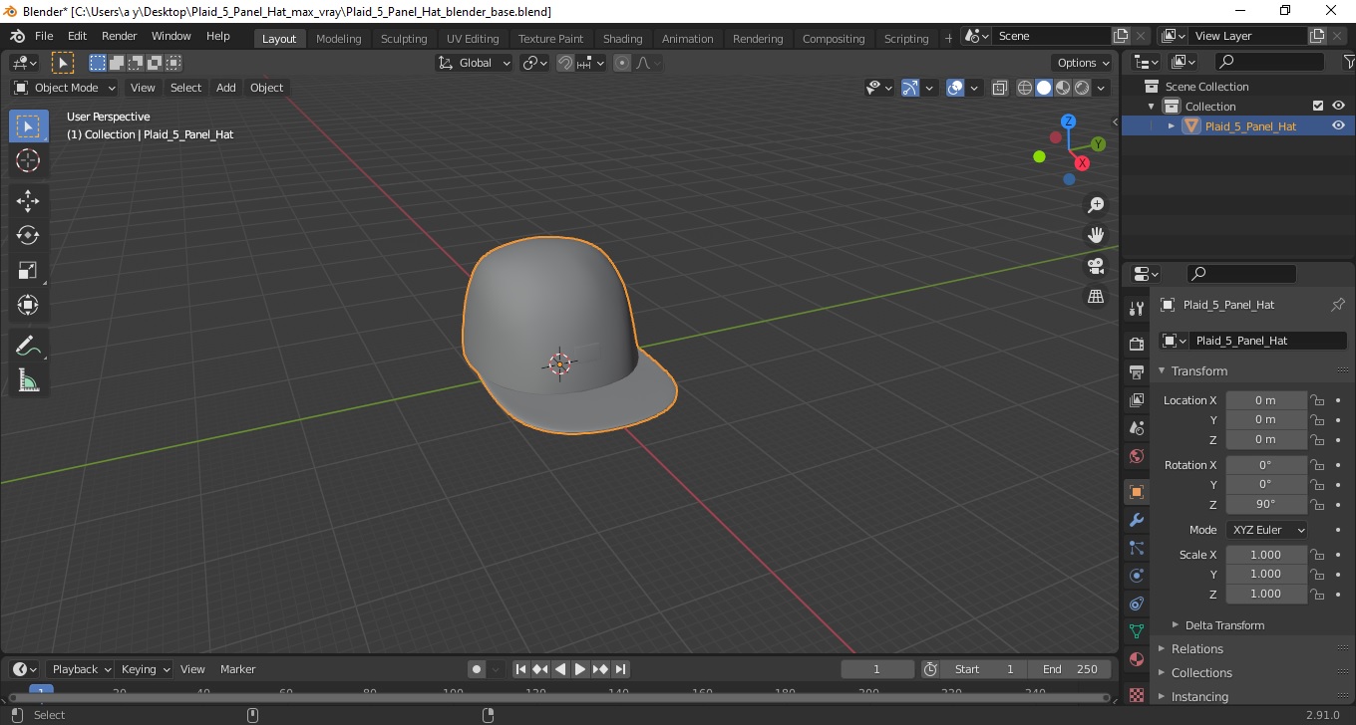
Task: Uncheck the Collection exclude checkbox
Action: tap(1318, 106)
